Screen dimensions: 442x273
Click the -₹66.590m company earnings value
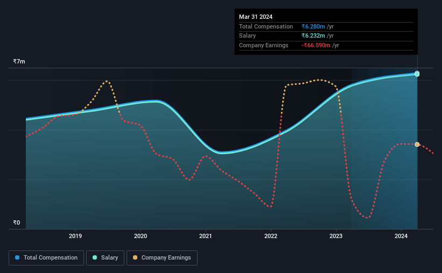[x=315, y=45]
